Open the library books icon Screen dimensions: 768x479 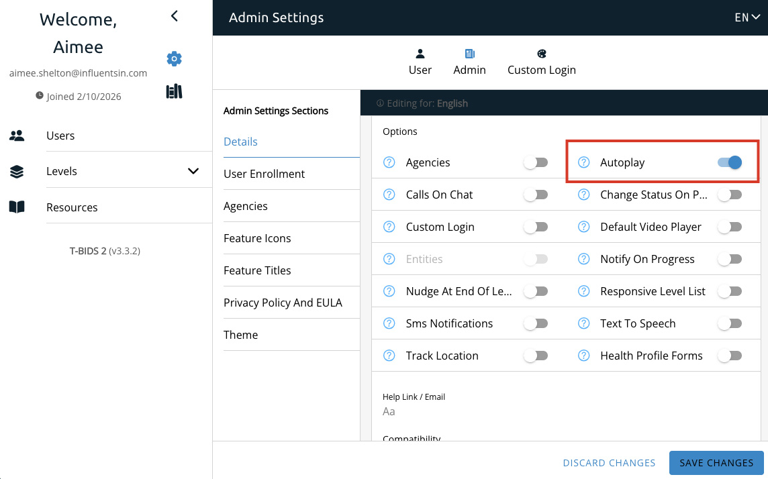pyautogui.click(x=175, y=92)
